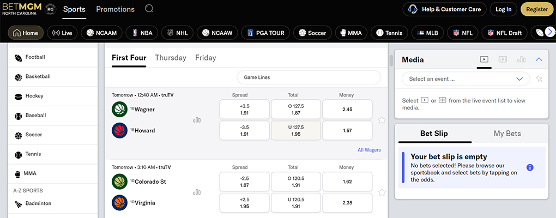Viewport: 556px width, 218px height.
Task: Select the Media statistics bar icon
Action: 521,59
